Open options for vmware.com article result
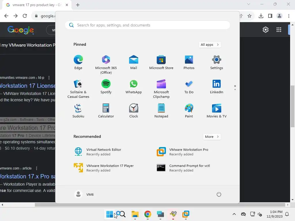This screenshot has height=221, width=295. tap(37, 168)
